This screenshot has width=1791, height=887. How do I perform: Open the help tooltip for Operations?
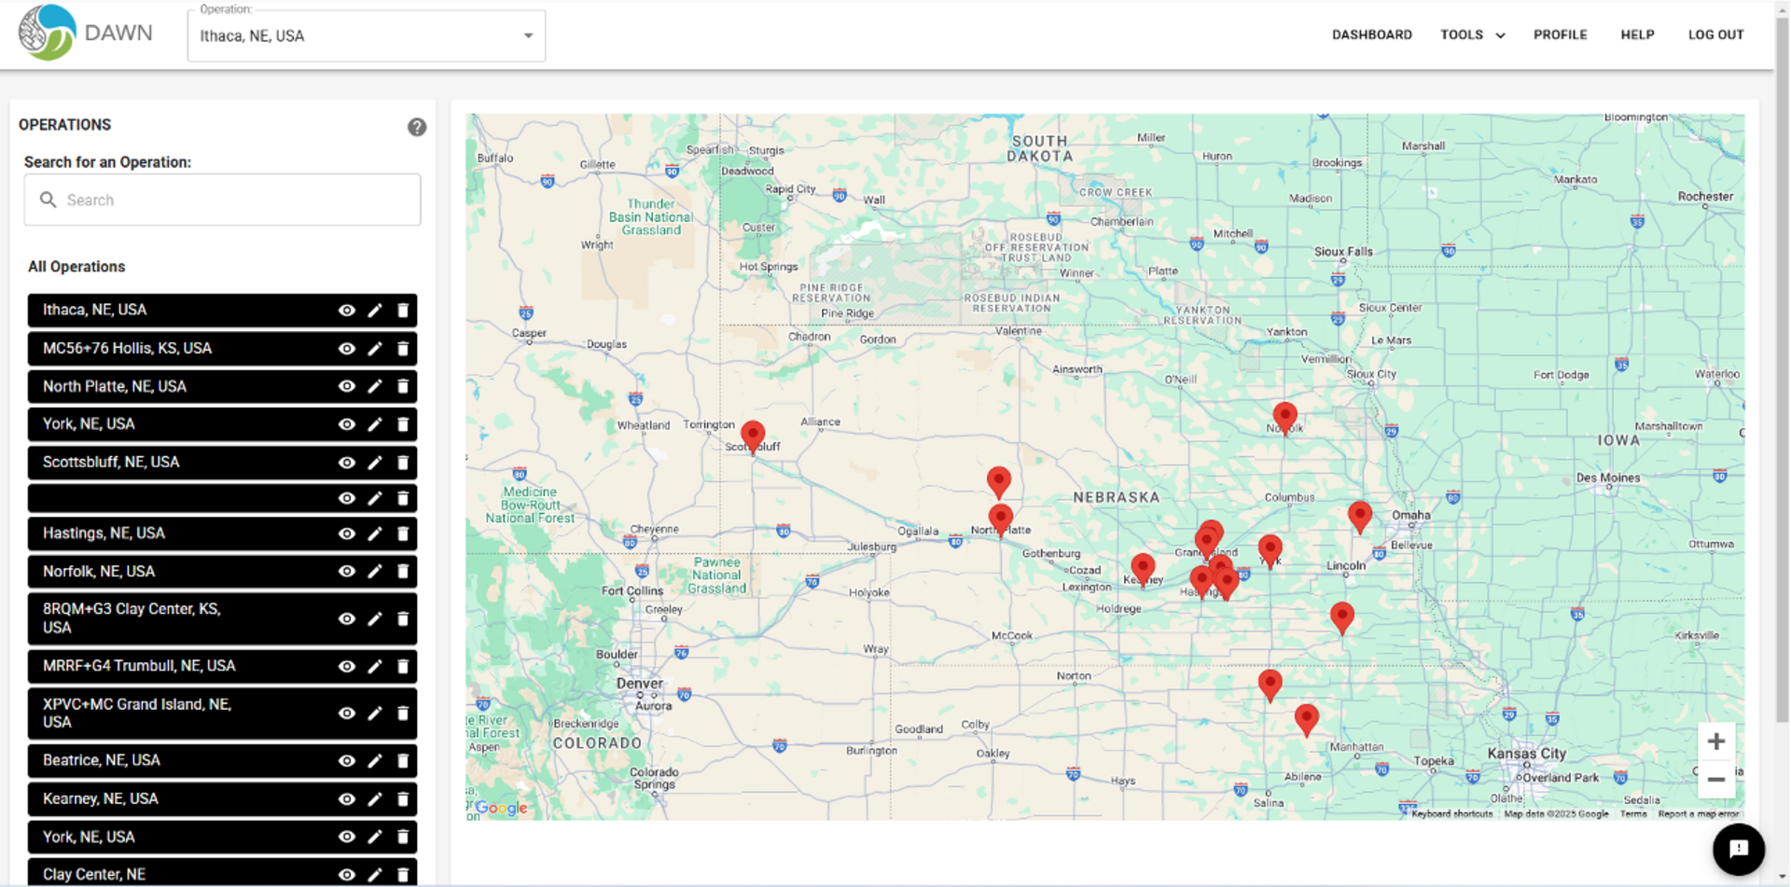pos(417,127)
